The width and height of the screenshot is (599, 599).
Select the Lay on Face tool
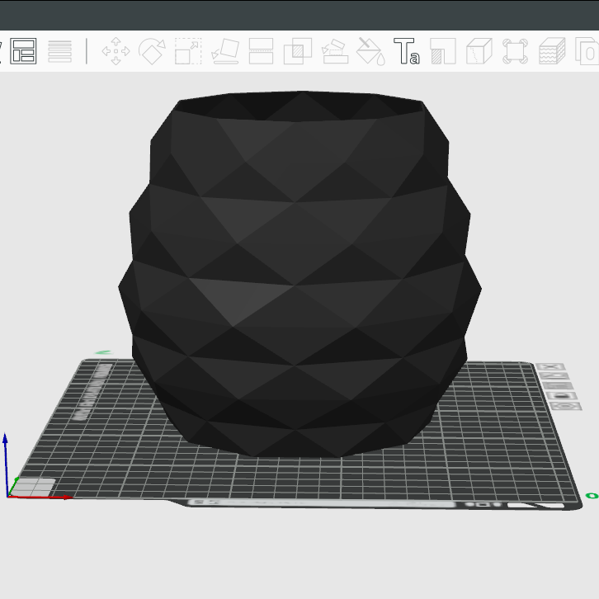[224, 51]
